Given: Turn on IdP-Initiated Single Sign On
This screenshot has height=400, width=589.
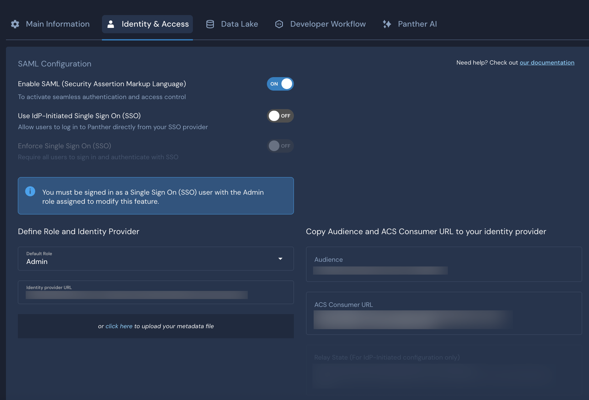Looking at the screenshot, I should [x=280, y=116].
